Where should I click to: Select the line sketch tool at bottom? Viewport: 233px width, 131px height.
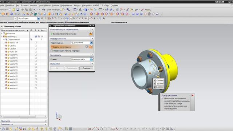[93, 129]
